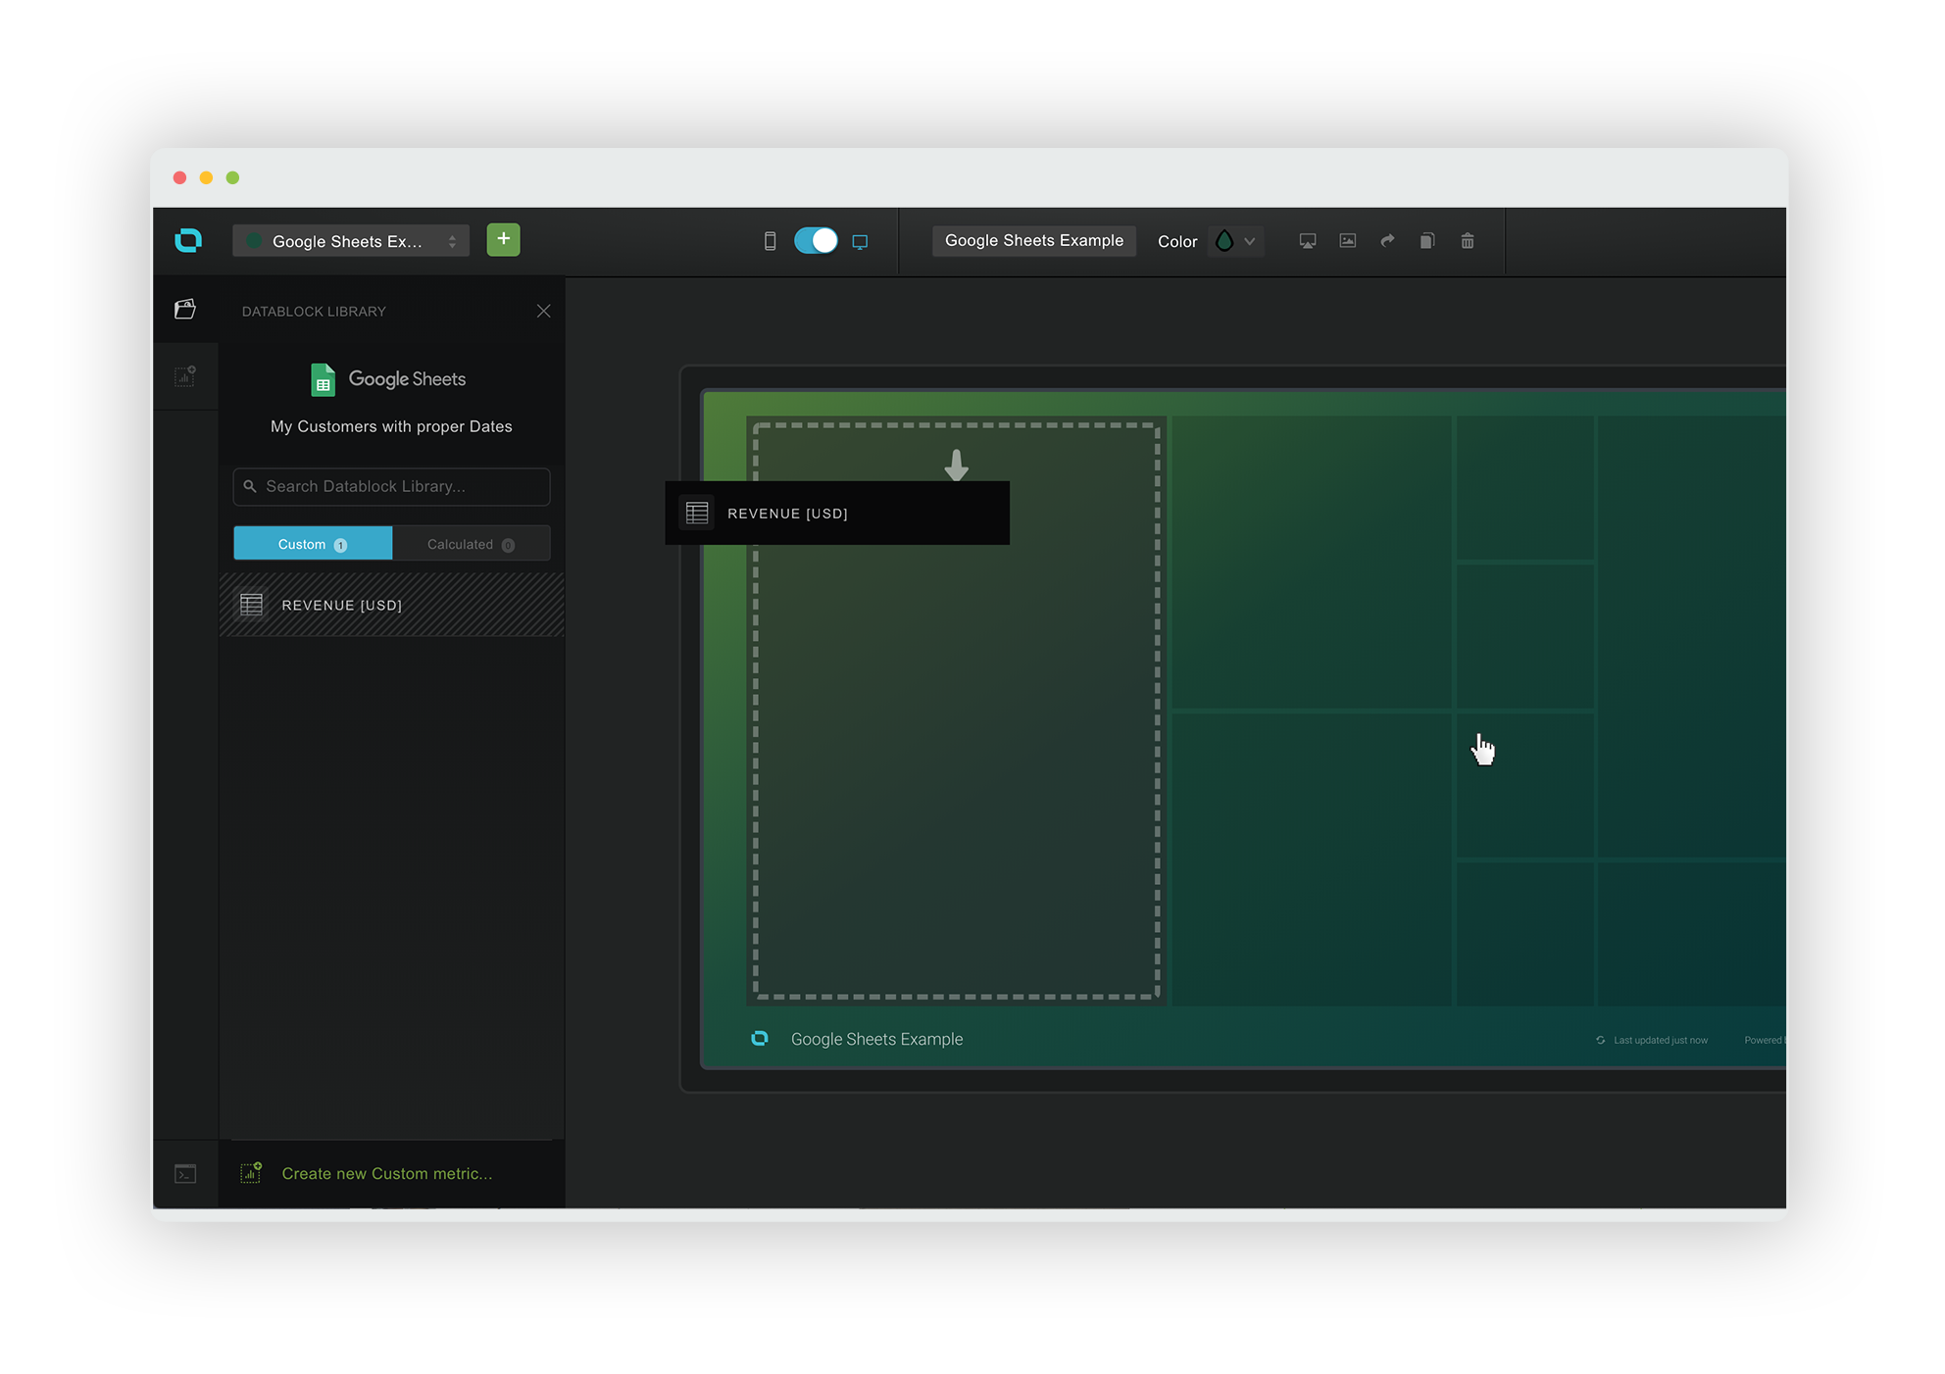Duplicate the databoard with copy icon
1945x1374 pixels.
(1427, 241)
